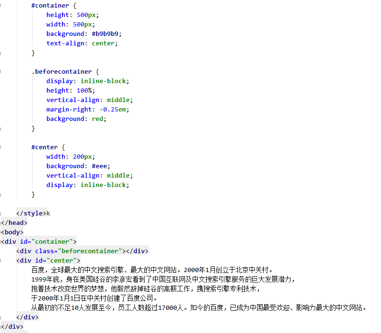Click the <div id="center"> line
The image size is (381, 333).
(48, 261)
